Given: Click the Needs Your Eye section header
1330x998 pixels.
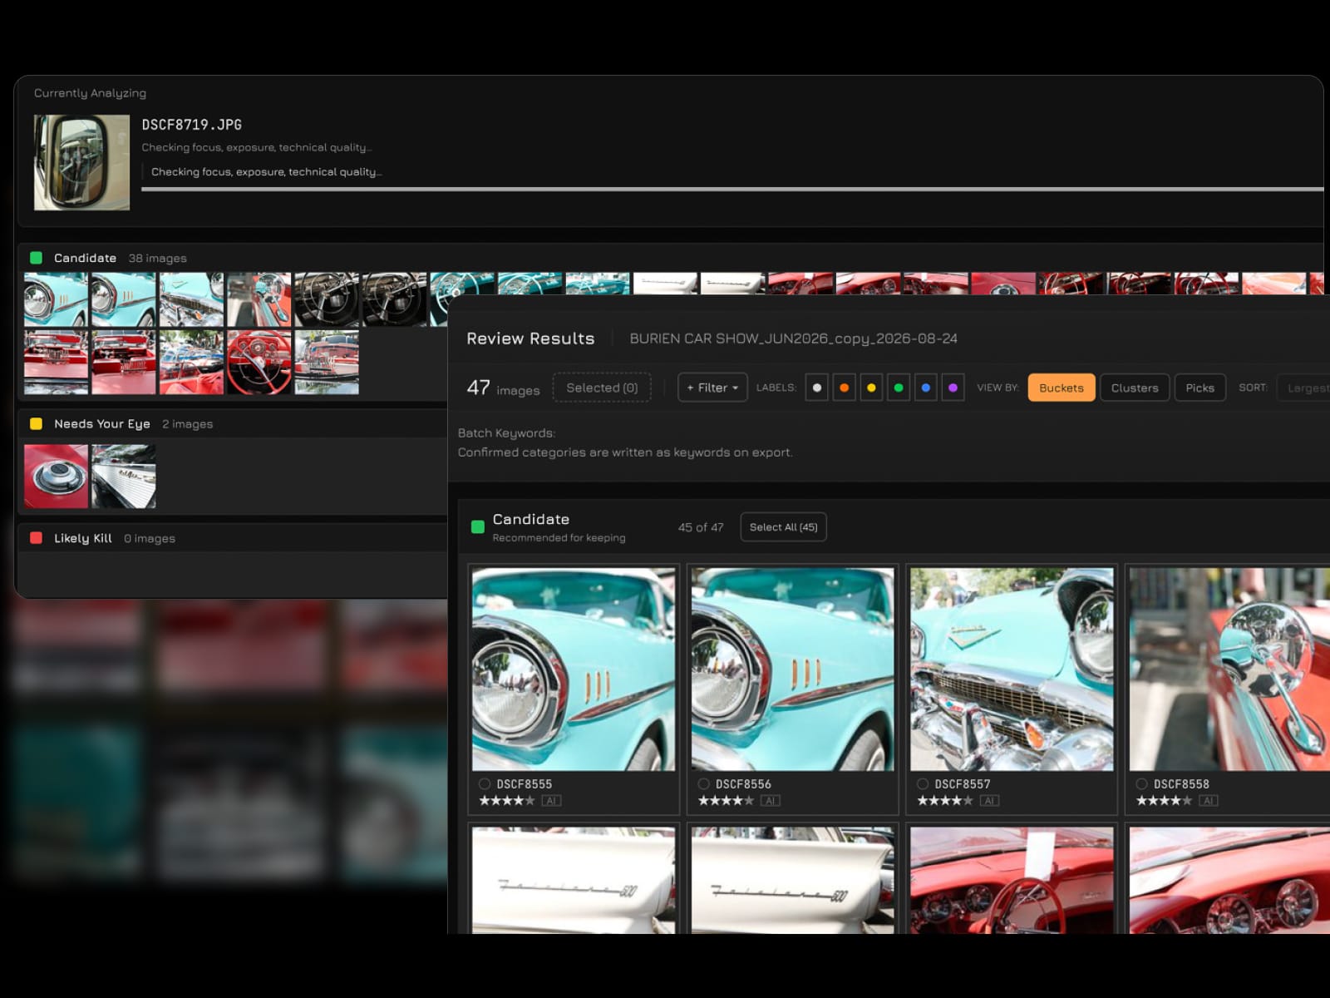Looking at the screenshot, I should pyautogui.click(x=233, y=423).
